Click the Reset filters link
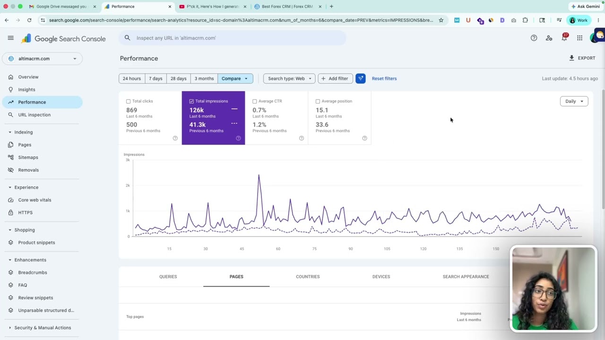The height and width of the screenshot is (340, 605). (384, 78)
